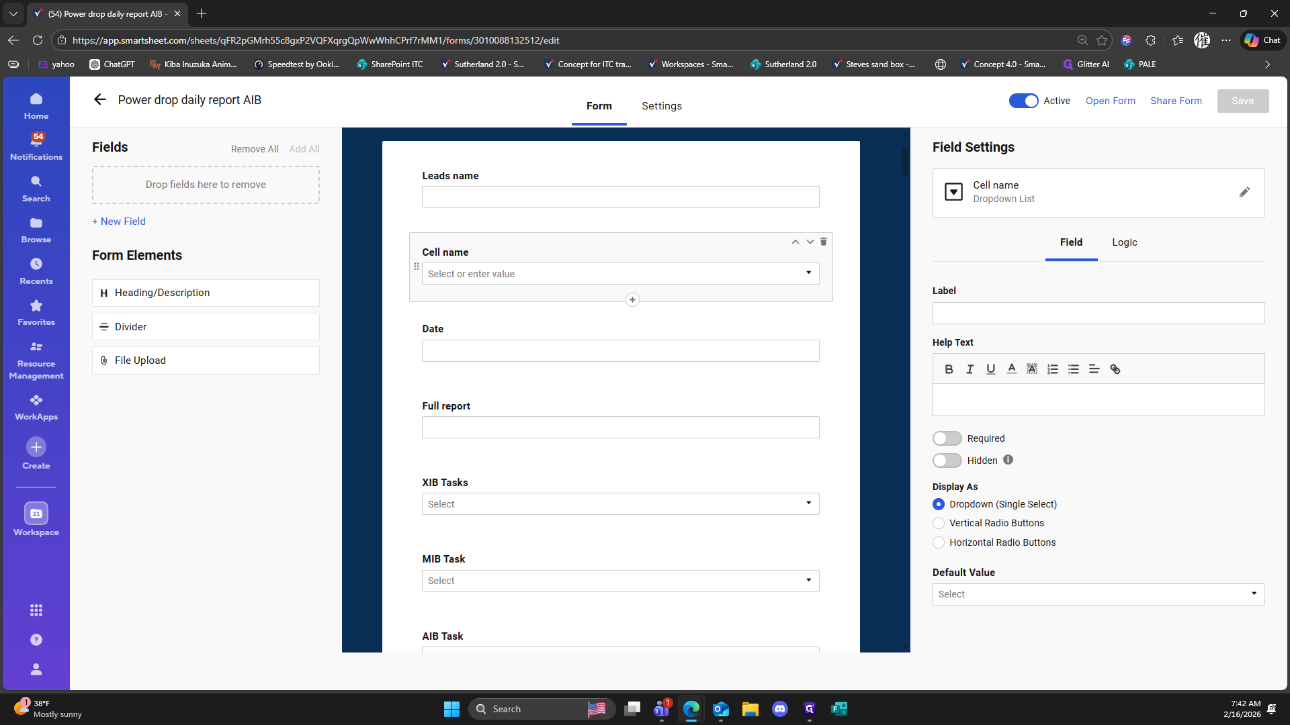This screenshot has height=725, width=1290.
Task: Toggle the Required switch on
Action: [947, 438]
